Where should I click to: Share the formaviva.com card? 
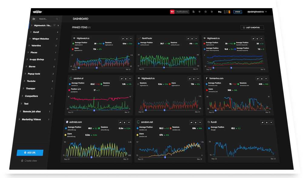[258, 79]
